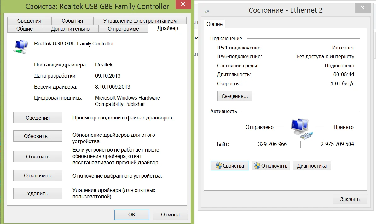Open Свойства with shield in Ethernet 2 status
376x224 pixels.
point(230,166)
